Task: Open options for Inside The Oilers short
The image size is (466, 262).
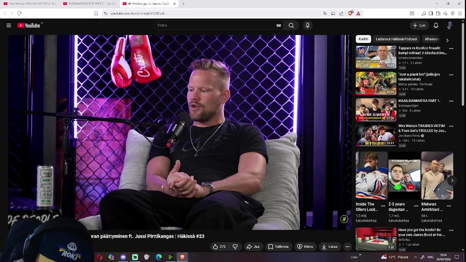Action: (x=383, y=206)
